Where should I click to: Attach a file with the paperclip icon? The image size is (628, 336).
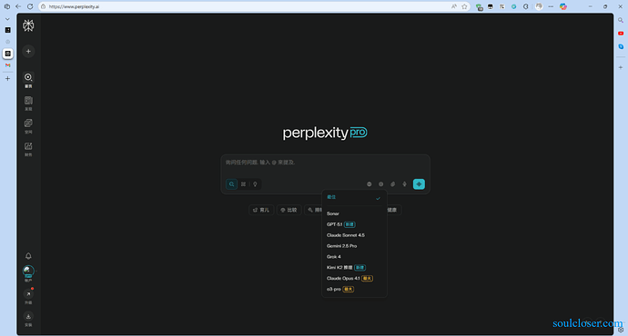(392, 184)
